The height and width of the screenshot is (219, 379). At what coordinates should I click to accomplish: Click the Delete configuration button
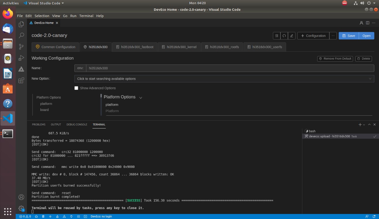[363, 59]
